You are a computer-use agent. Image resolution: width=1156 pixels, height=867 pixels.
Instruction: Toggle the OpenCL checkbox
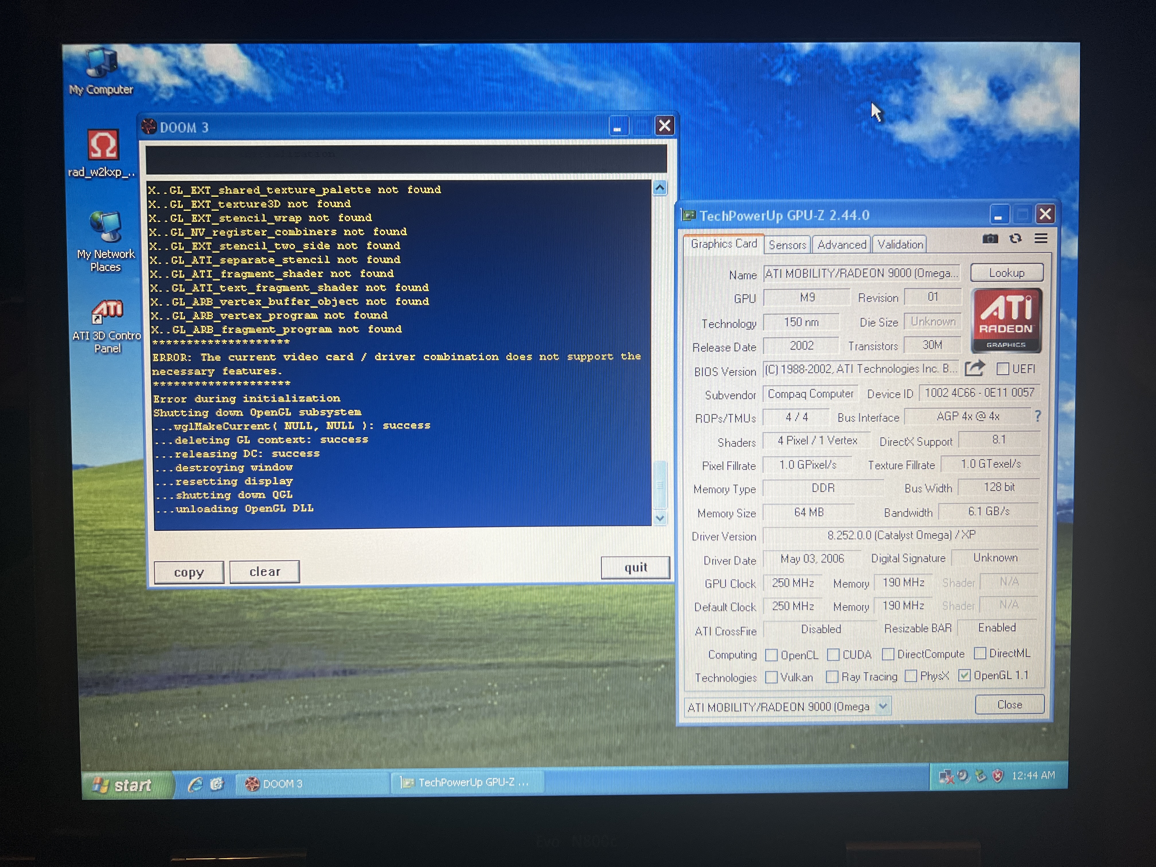(x=771, y=655)
